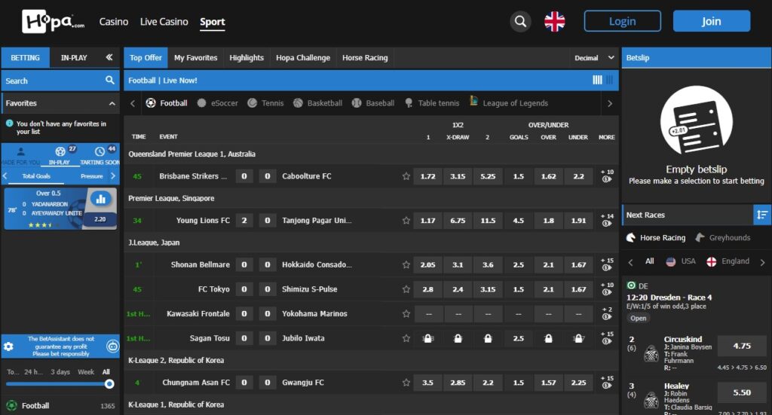Adjust the time range slider handle
This screenshot has height=415, width=772.
pyautogui.click(x=109, y=384)
